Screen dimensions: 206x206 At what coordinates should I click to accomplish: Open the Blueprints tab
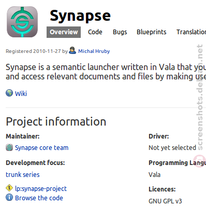point(152,32)
